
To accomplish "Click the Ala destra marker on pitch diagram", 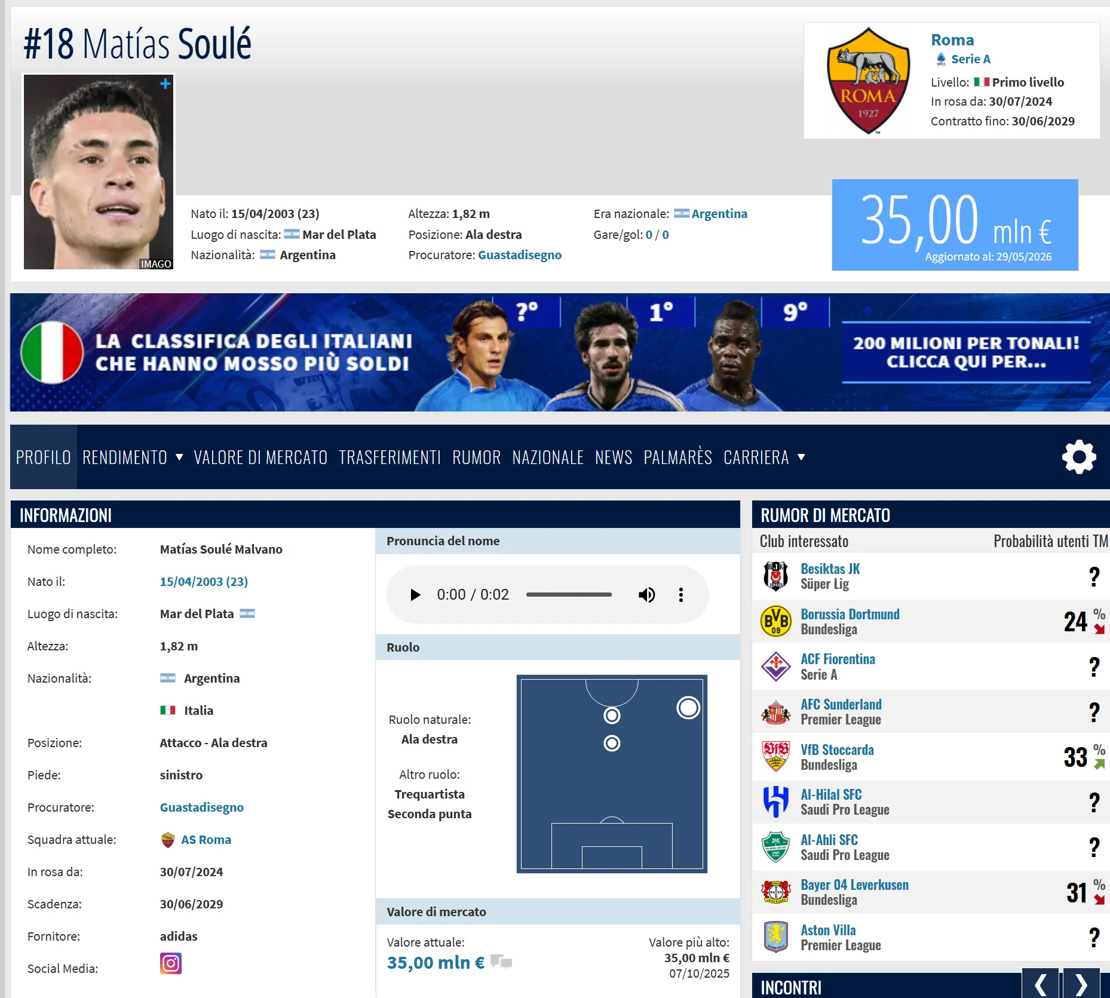I will [688, 708].
